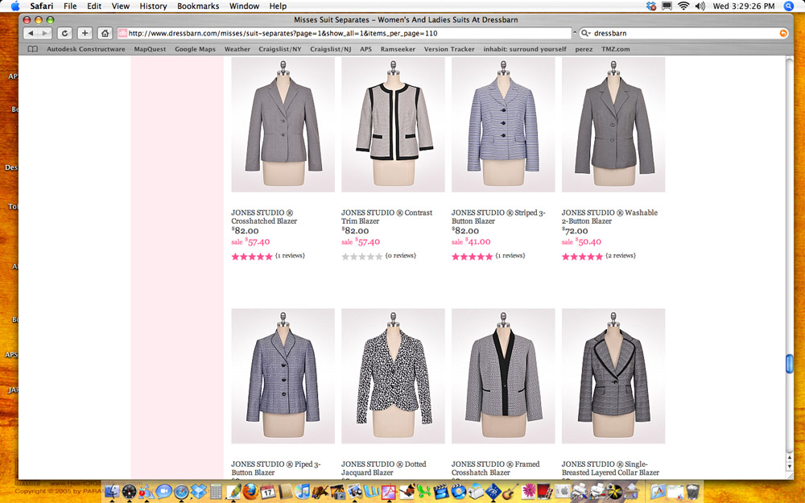Open the 'inhabit: surround yourself' bookmark
The width and height of the screenshot is (805, 503).
(525, 49)
